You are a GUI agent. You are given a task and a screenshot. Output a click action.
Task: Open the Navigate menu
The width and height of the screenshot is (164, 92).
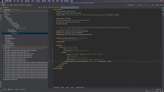27,1
